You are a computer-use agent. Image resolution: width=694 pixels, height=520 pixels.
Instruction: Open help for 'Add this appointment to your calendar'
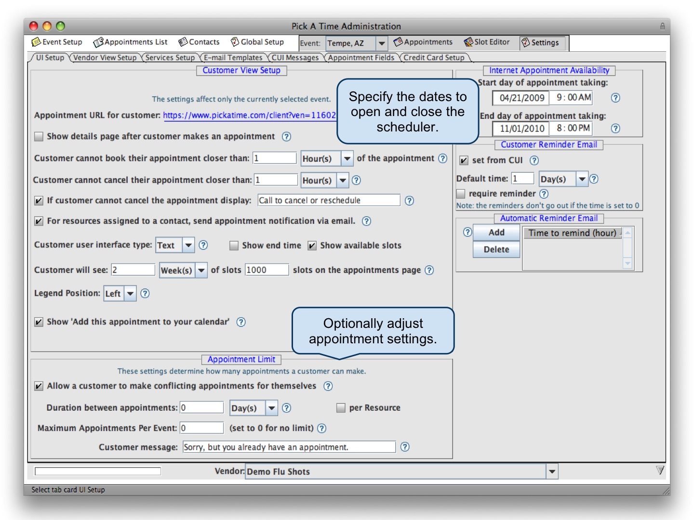click(241, 322)
